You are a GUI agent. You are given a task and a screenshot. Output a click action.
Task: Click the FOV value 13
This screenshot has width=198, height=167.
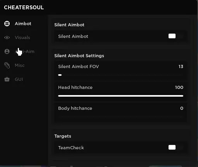[181, 66]
